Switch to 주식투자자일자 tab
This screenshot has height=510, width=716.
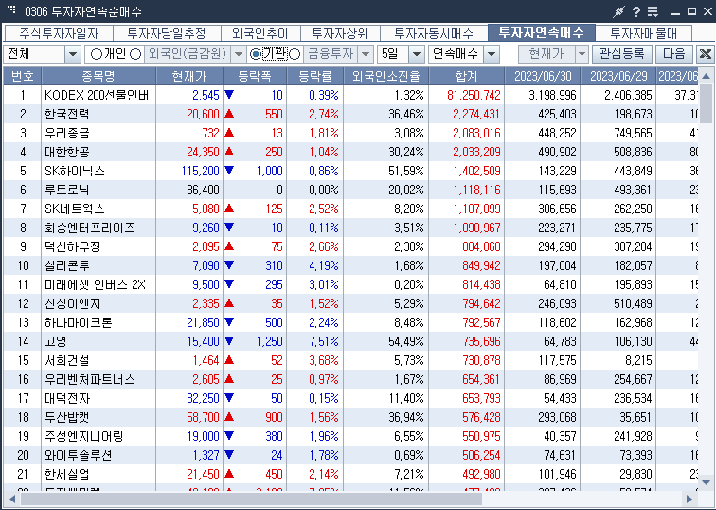click(x=59, y=33)
